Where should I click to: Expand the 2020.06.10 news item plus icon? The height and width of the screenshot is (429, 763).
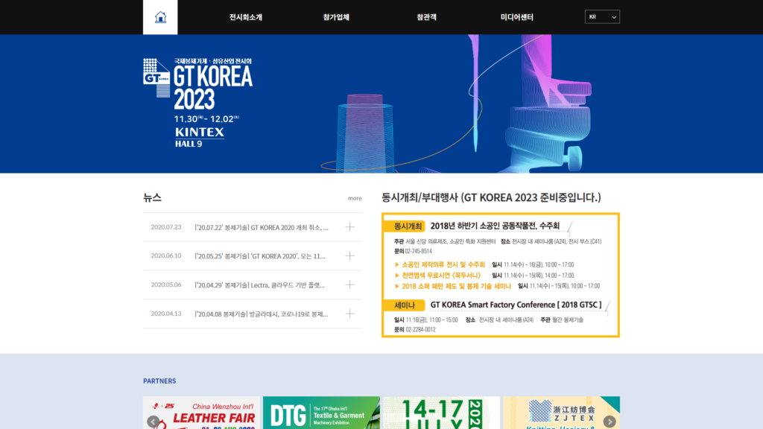[350, 256]
